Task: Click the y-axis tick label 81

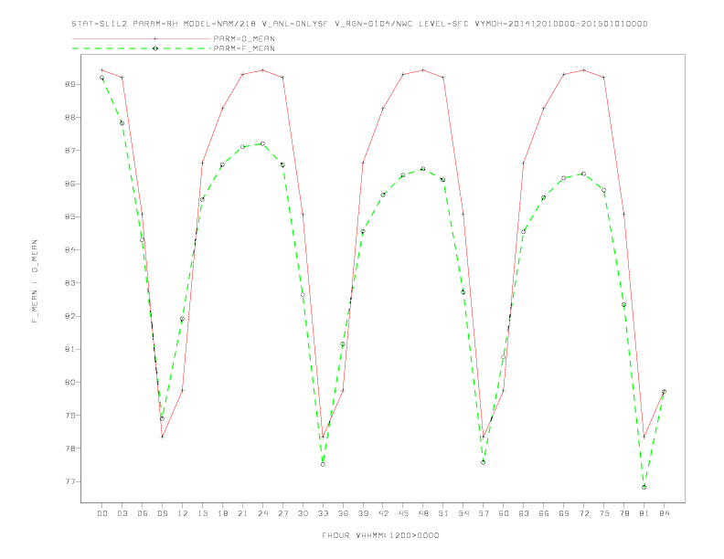Action: click(69, 349)
